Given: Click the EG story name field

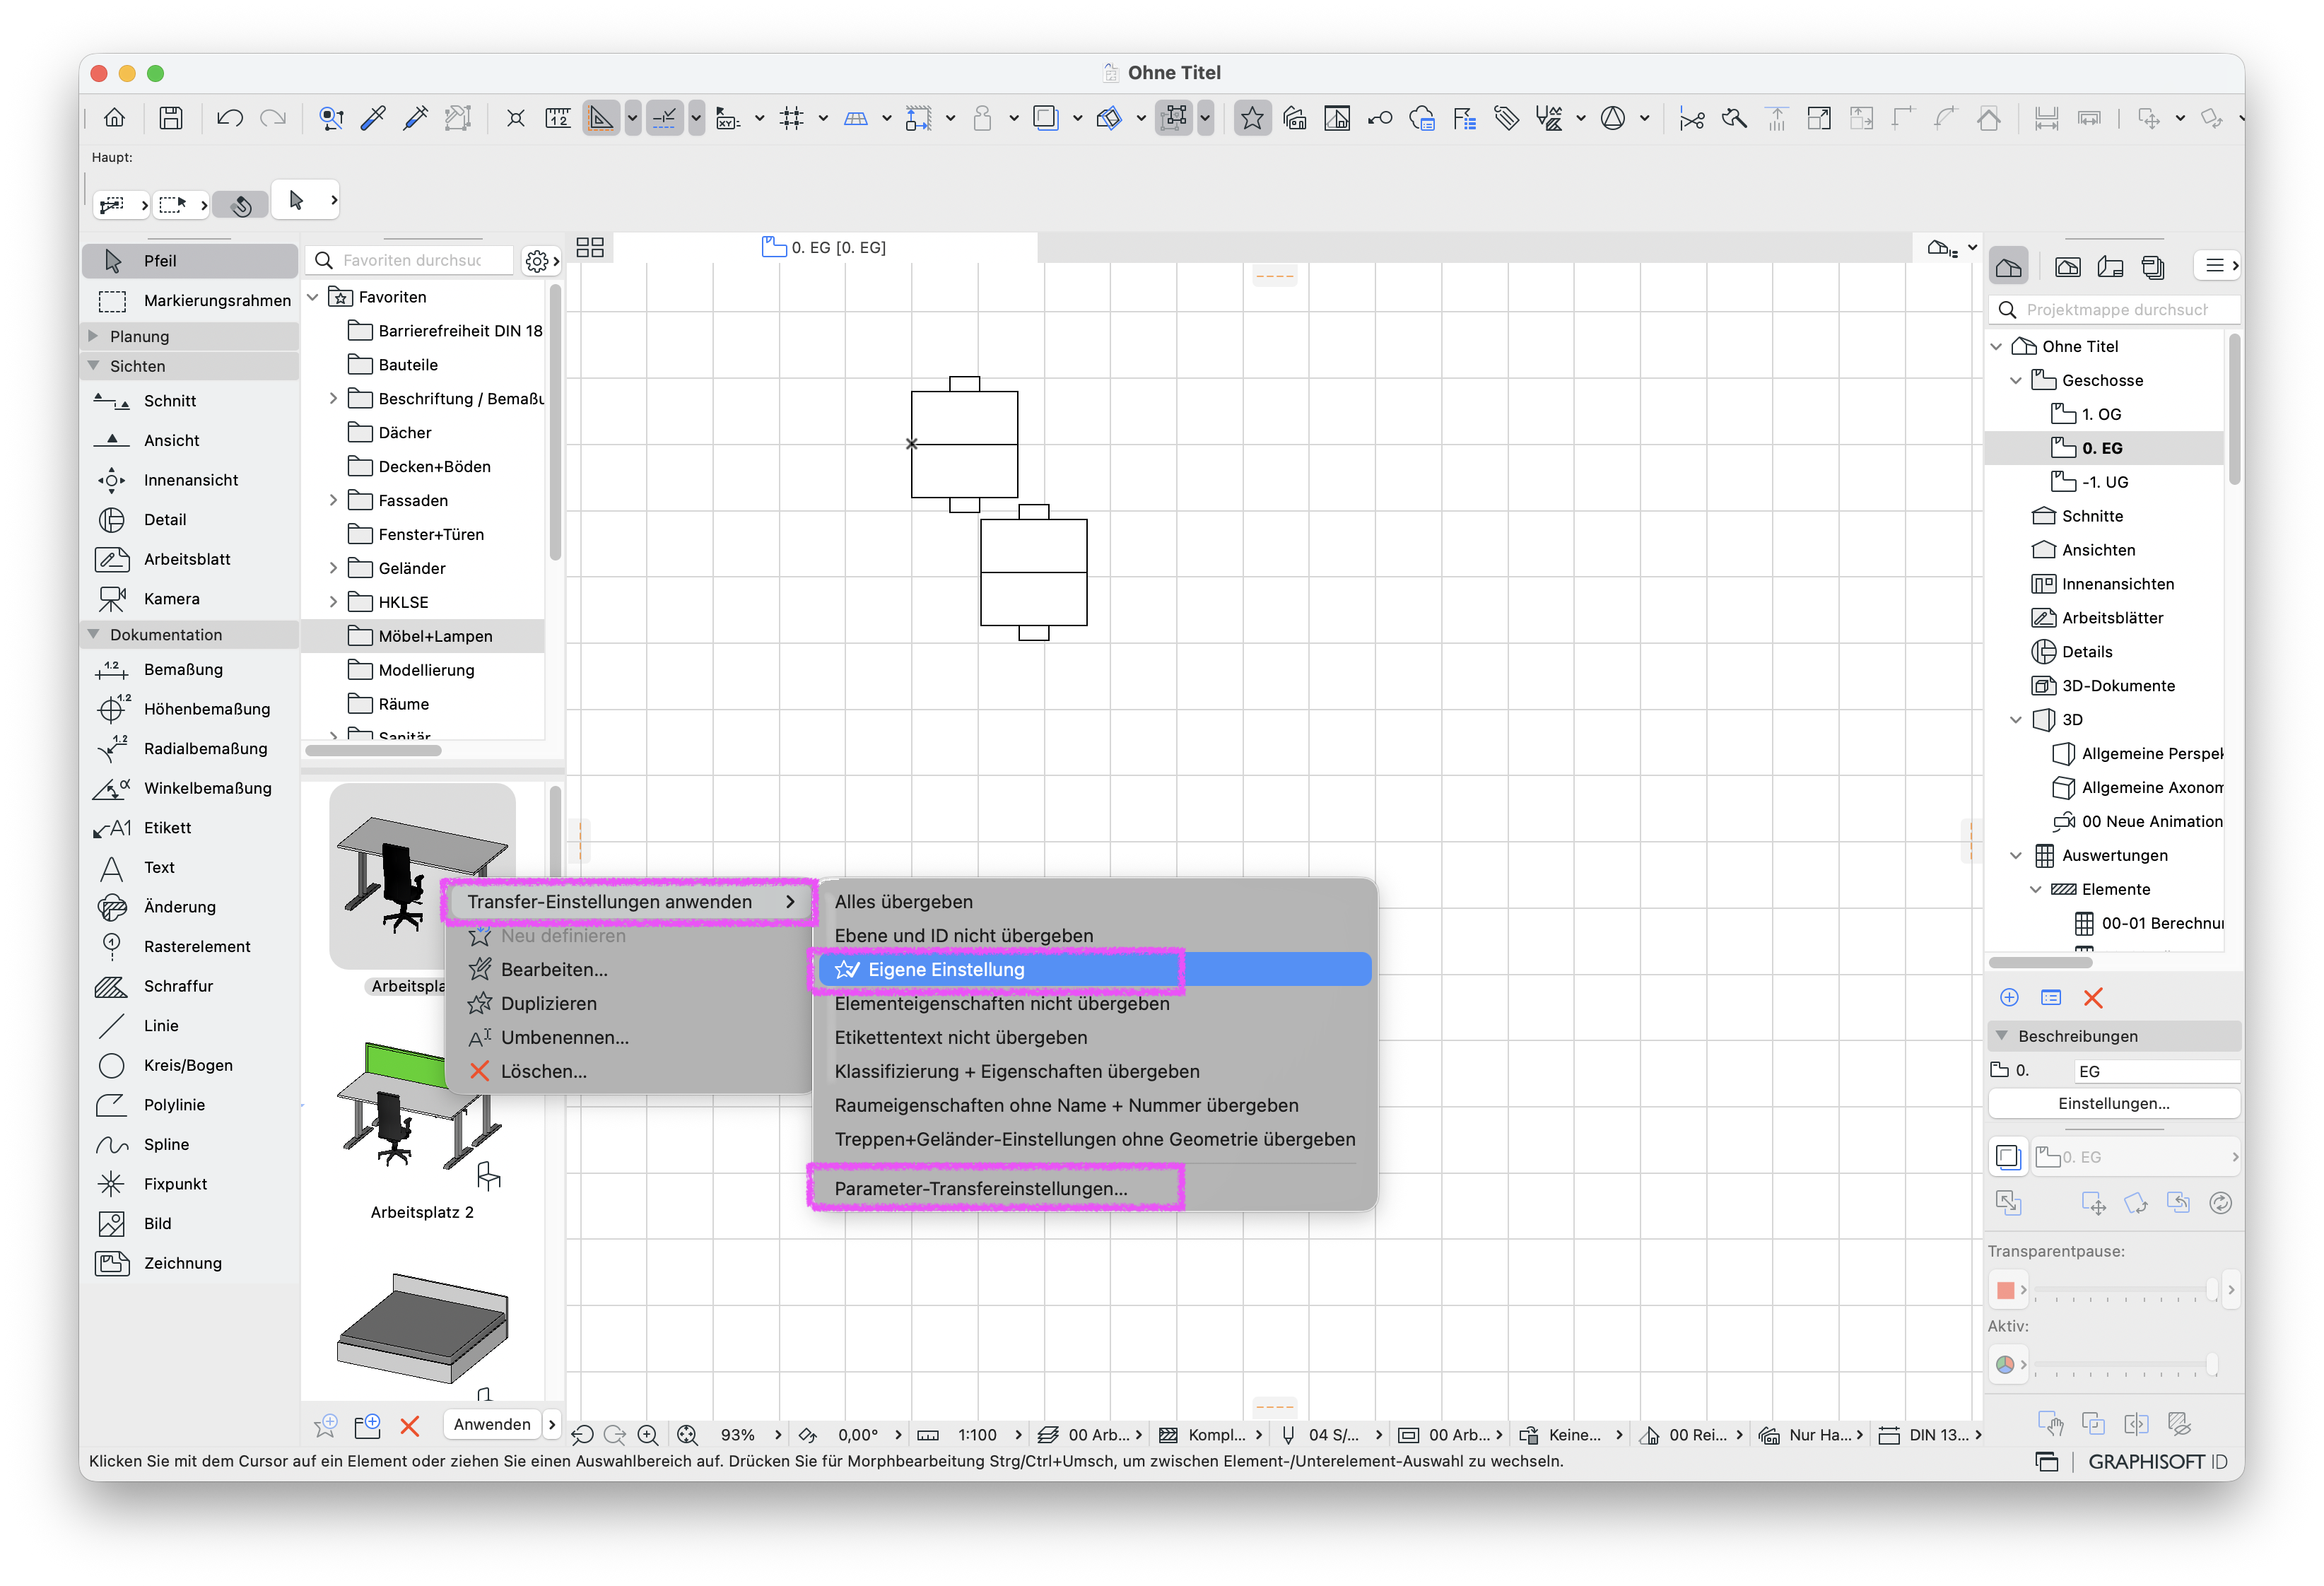Looking at the screenshot, I should pos(2156,1071).
